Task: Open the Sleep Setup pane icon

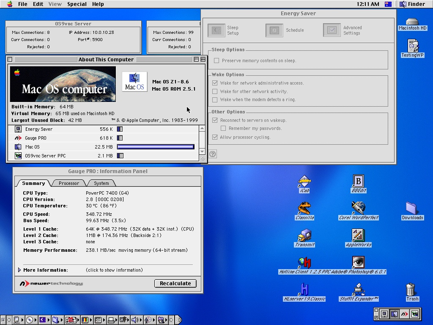Action: 216,30
